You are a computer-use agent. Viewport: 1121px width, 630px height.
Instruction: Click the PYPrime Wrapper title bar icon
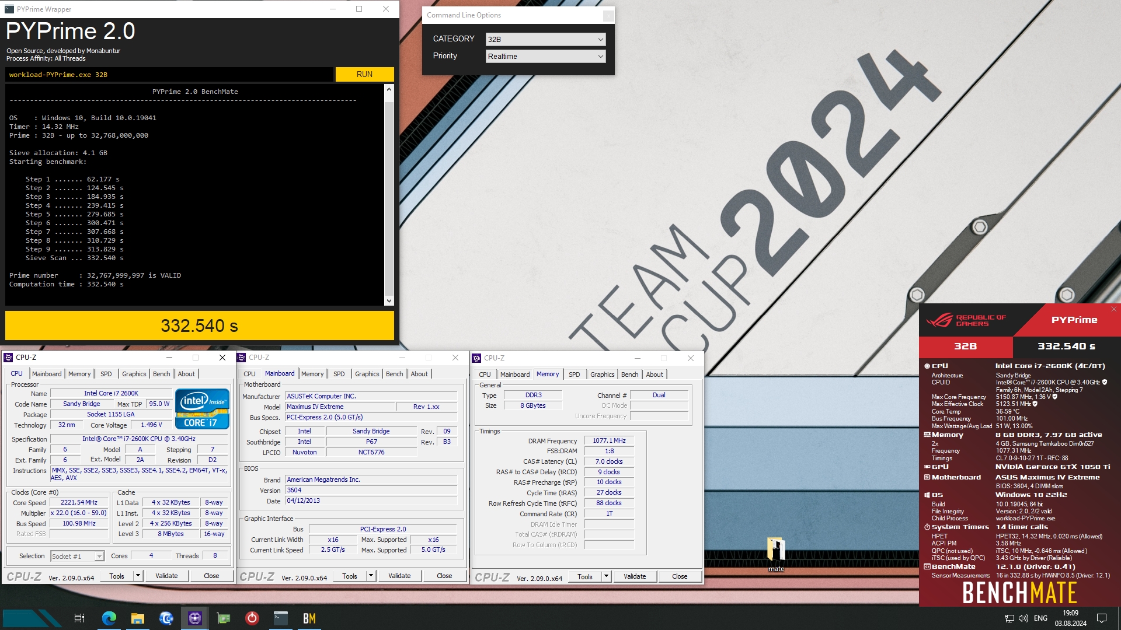click(9, 9)
